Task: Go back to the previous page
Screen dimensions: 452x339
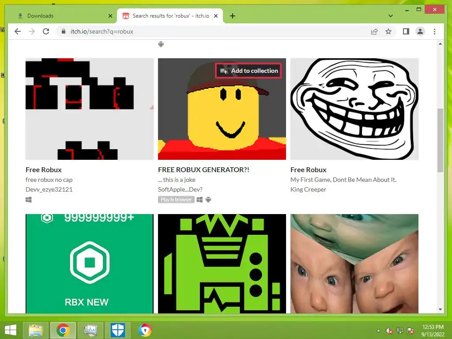Action: [18, 31]
